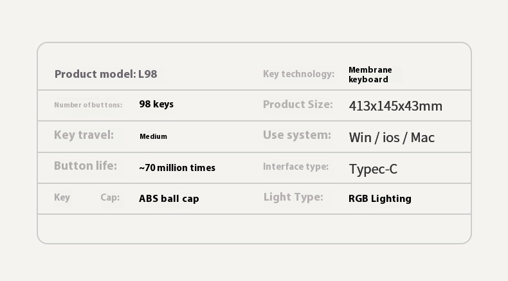The height and width of the screenshot is (281, 508).
Task: Click the "Membrane keyboard" value
Action: point(370,75)
